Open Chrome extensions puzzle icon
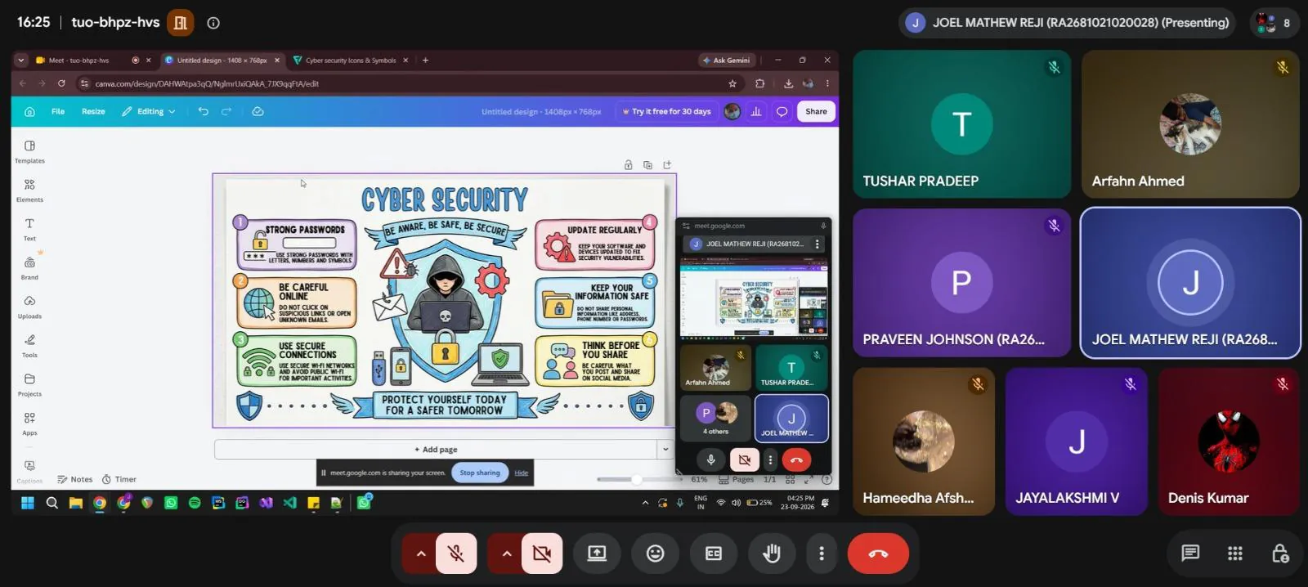The width and height of the screenshot is (1308, 587). click(759, 83)
